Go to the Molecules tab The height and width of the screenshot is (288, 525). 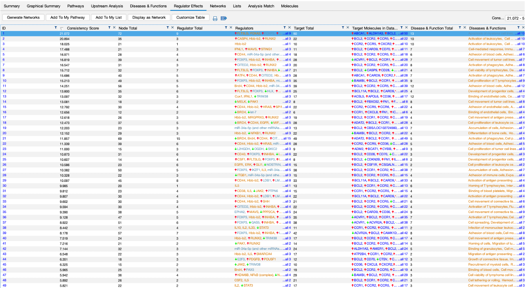(289, 6)
